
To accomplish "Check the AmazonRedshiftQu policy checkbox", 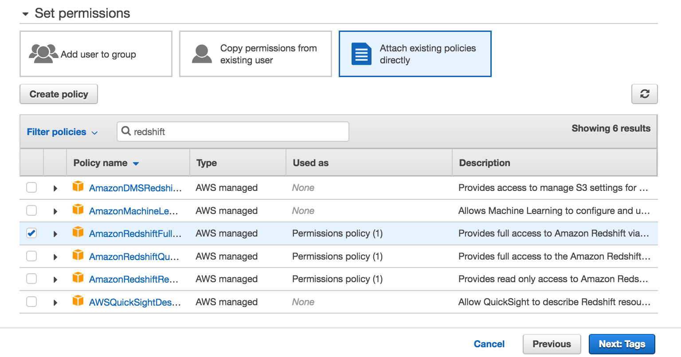I will pos(31,256).
